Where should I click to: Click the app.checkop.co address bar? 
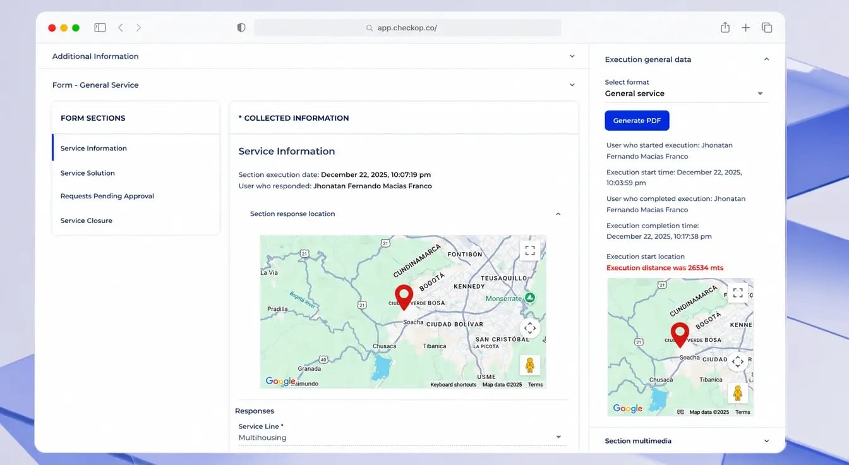point(407,28)
